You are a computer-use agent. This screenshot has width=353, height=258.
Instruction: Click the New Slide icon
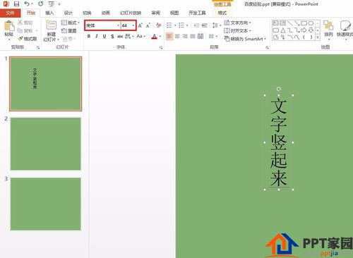click(51, 25)
